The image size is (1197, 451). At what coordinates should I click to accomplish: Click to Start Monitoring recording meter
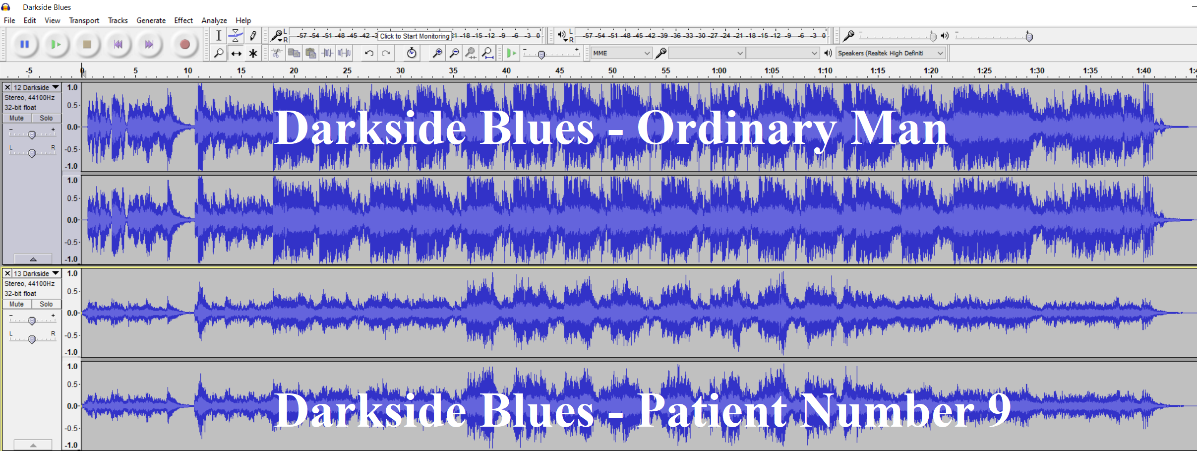415,36
